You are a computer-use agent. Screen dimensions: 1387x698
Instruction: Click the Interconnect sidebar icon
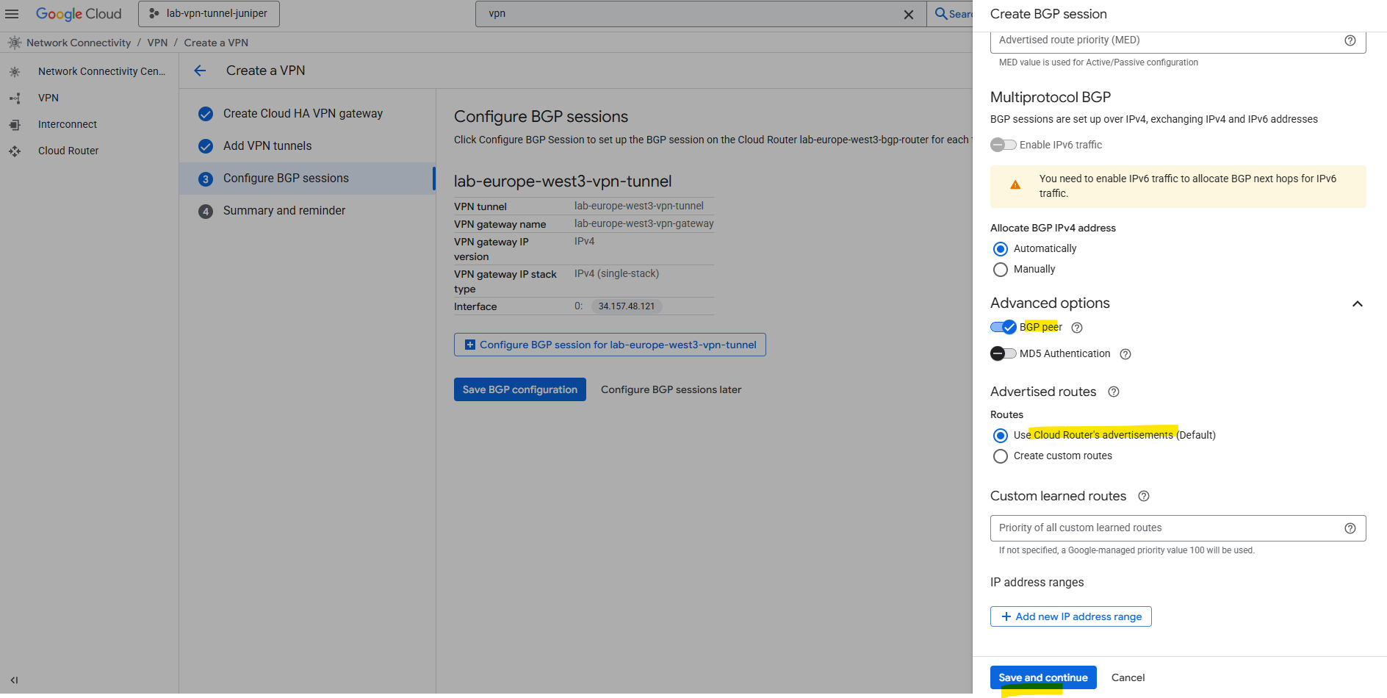coord(15,124)
